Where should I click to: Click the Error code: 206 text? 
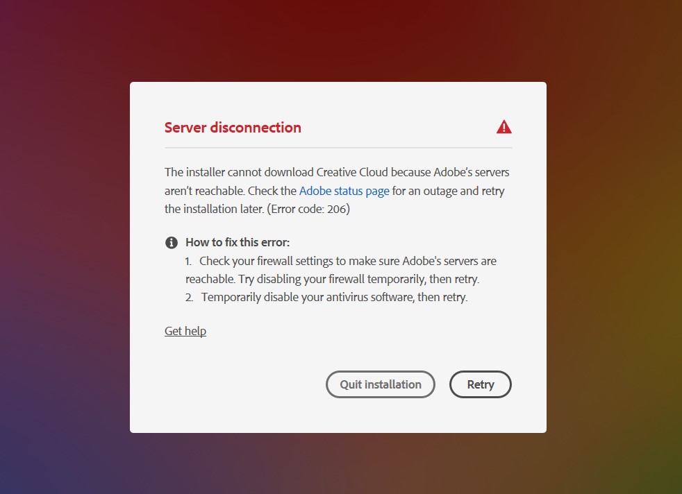click(x=308, y=209)
